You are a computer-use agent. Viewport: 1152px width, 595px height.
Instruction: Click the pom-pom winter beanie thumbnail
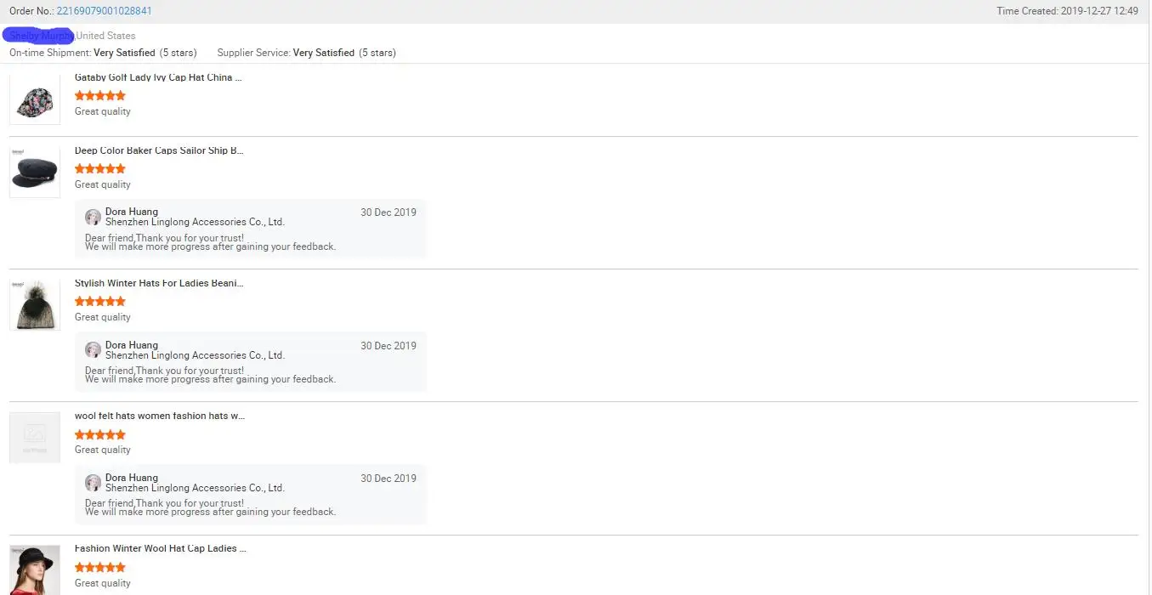click(x=35, y=305)
